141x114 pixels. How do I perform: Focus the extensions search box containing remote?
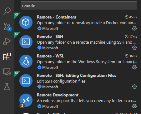(79, 5)
